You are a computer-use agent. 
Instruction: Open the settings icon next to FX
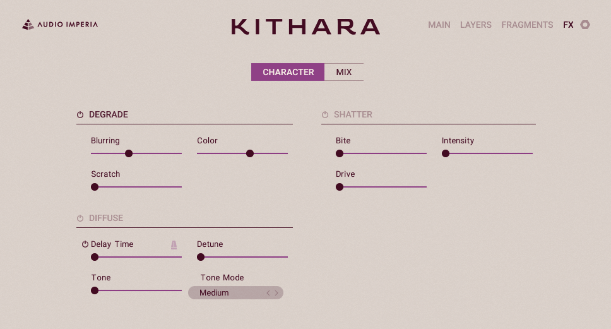tap(586, 24)
